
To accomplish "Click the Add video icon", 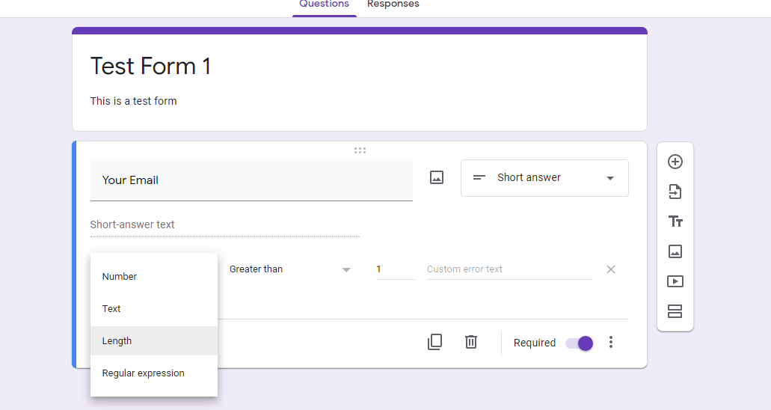I will pos(675,281).
